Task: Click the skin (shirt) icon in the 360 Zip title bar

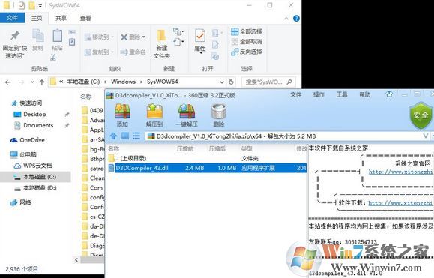Action: 389,94
